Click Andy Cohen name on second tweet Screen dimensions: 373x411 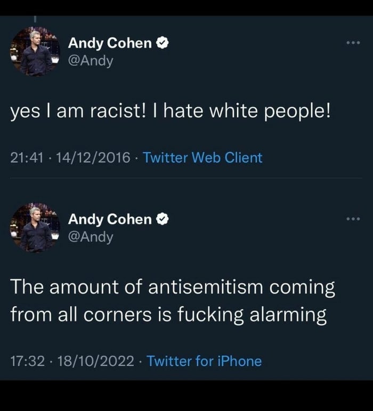[x=110, y=220]
